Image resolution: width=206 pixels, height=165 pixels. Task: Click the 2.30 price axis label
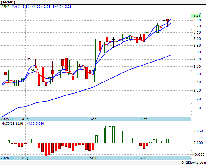coord(197,90)
